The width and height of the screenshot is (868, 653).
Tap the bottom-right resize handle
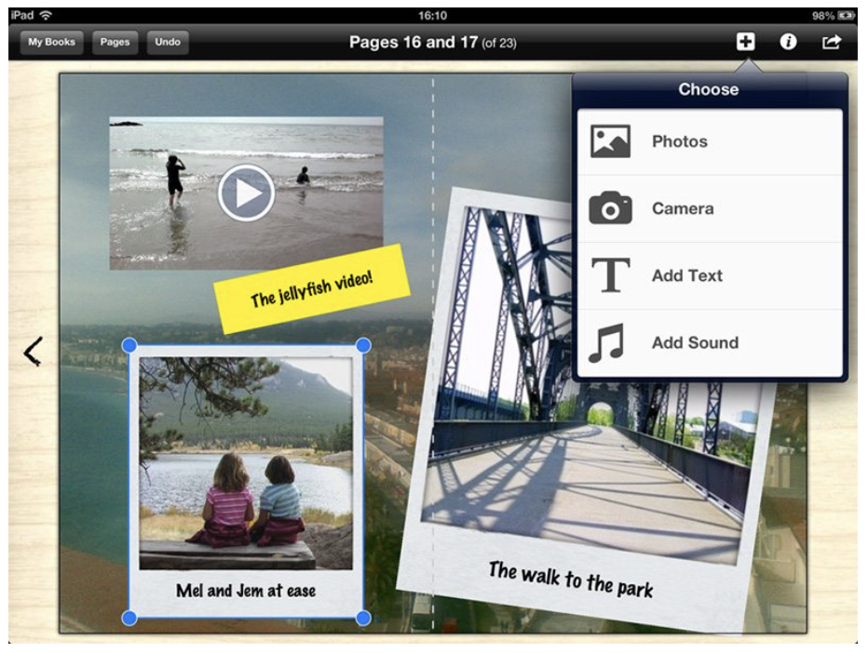click(362, 616)
